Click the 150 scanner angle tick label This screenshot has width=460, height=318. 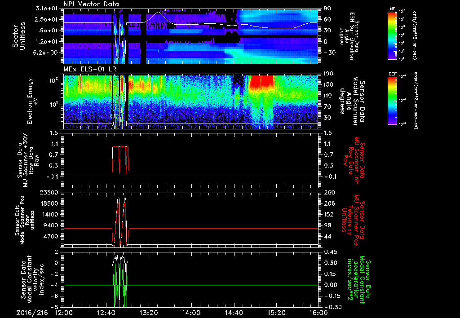(328, 84)
